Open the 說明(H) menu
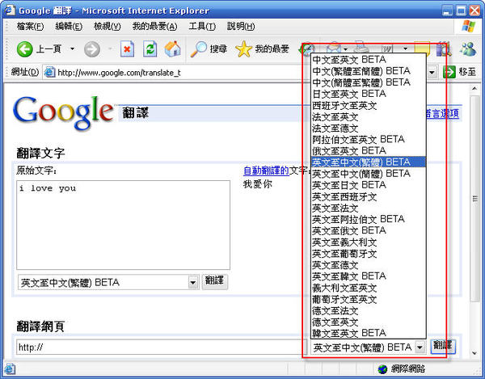Viewport: 485px width, 379px height. (x=241, y=27)
